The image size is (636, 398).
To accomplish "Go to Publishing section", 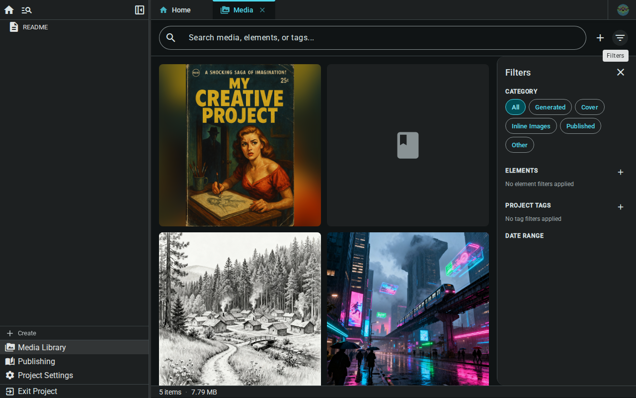I will tap(75, 361).
